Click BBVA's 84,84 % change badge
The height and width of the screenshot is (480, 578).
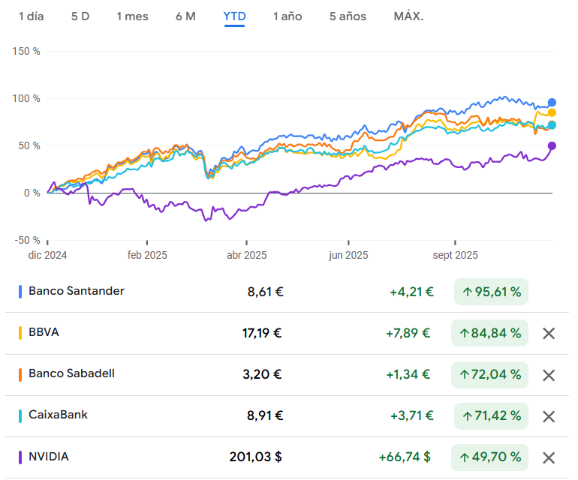click(x=489, y=333)
